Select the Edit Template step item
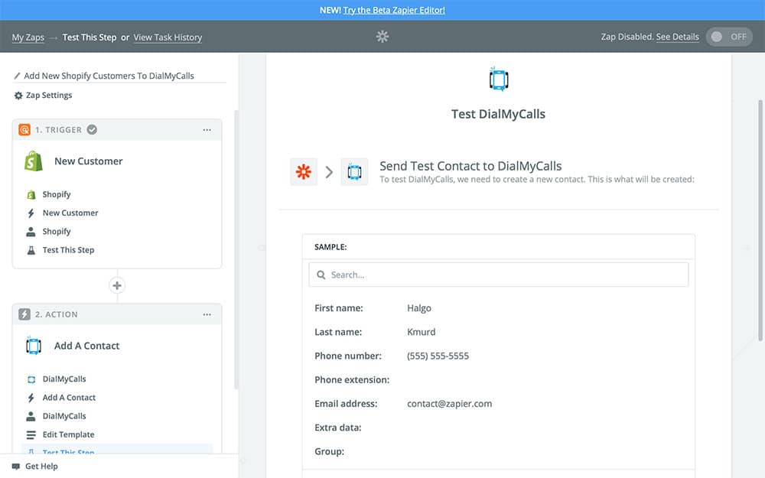Viewport: 765px width, 478px height. (68, 434)
